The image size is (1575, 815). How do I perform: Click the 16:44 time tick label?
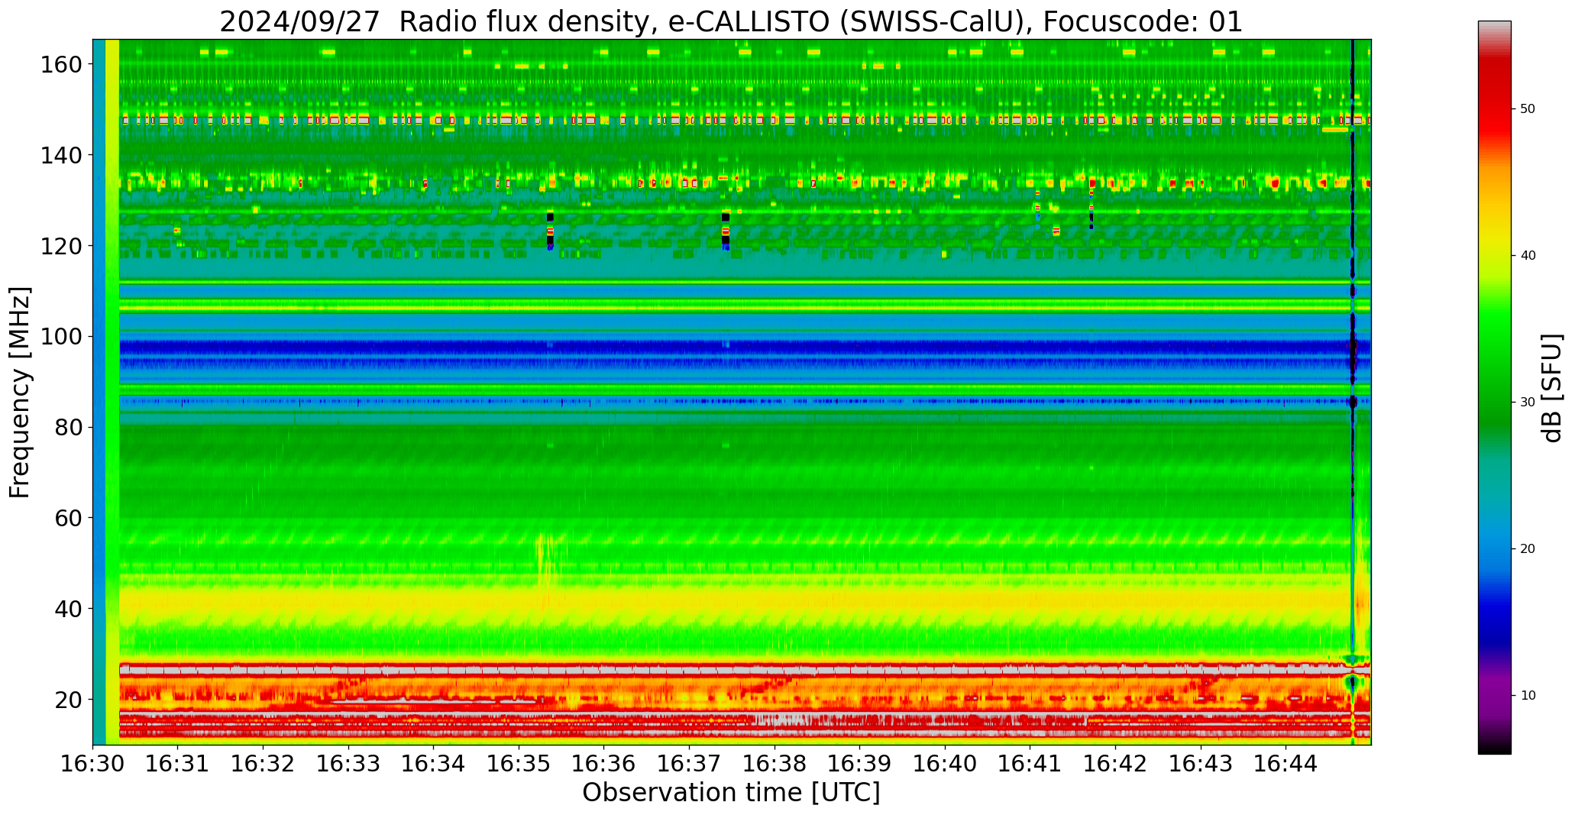pyautogui.click(x=1286, y=763)
